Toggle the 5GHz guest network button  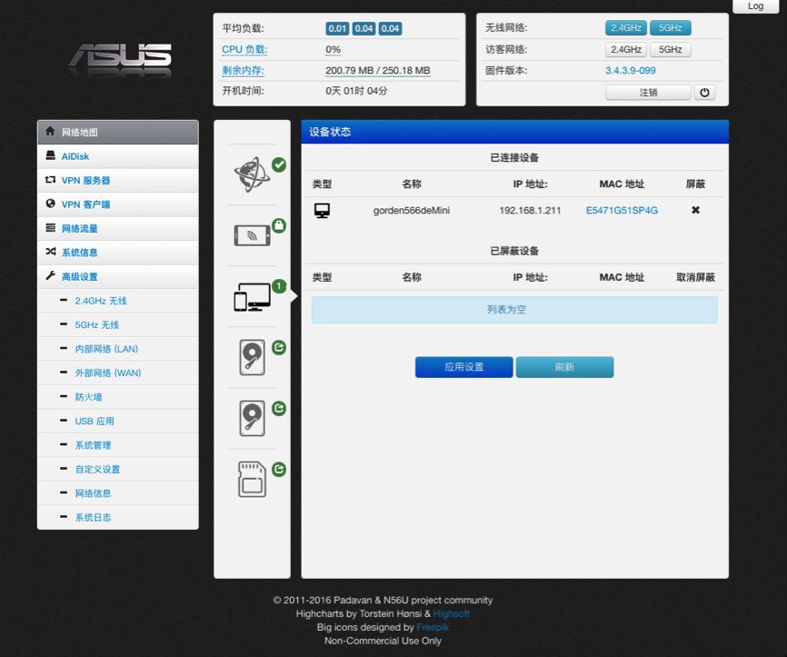pyautogui.click(x=670, y=49)
